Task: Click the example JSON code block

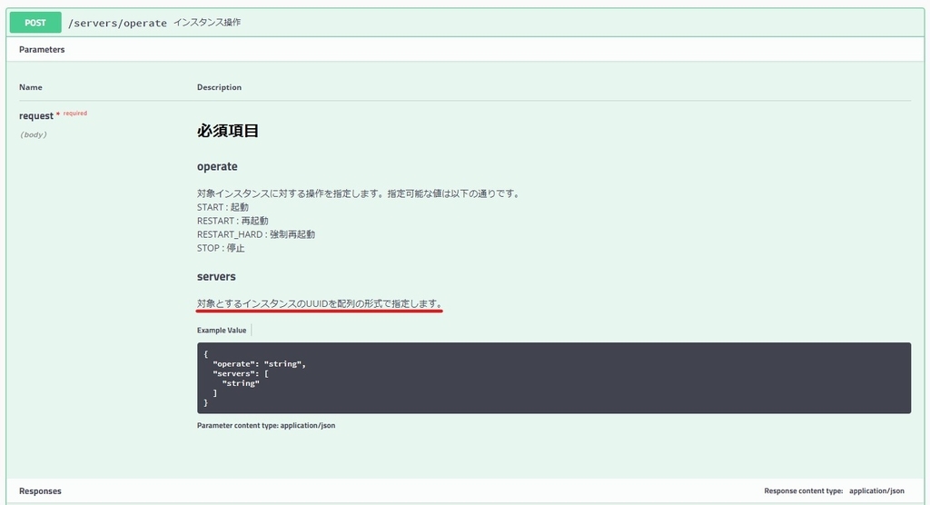Action: (554, 378)
